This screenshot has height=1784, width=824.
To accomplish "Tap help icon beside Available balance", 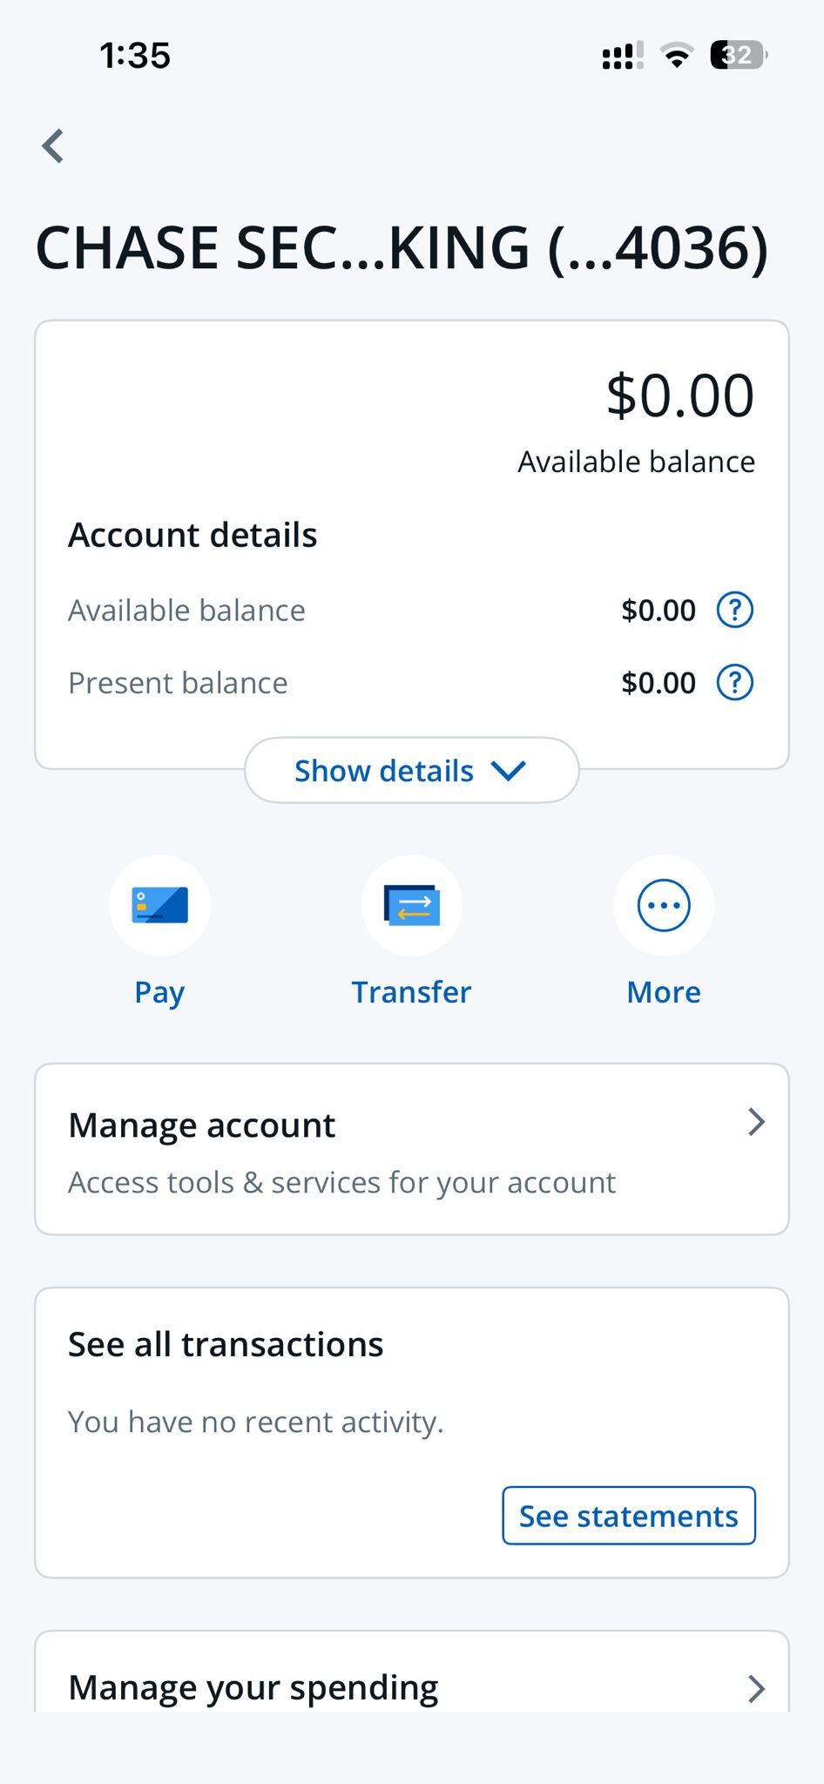I will point(734,610).
